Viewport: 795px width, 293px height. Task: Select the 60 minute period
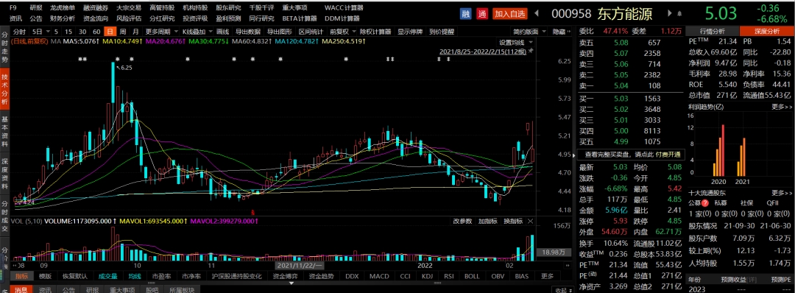[x=96, y=32]
